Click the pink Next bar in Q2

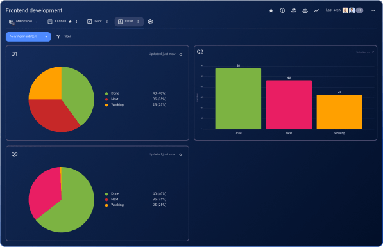tap(289, 105)
